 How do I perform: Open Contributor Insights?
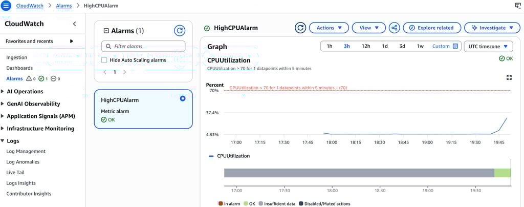29,194
